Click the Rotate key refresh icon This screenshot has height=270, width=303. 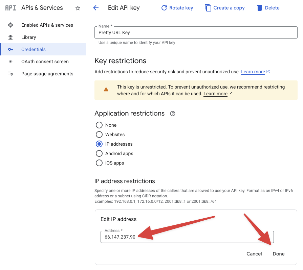164,8
